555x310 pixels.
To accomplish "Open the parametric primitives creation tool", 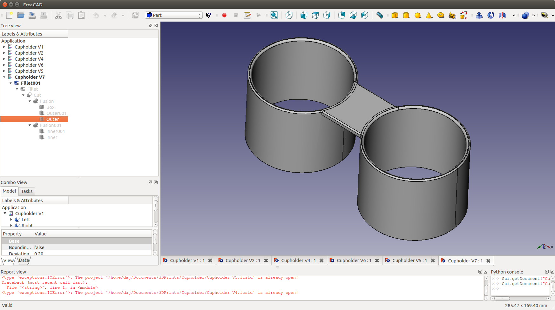I will 452,15.
